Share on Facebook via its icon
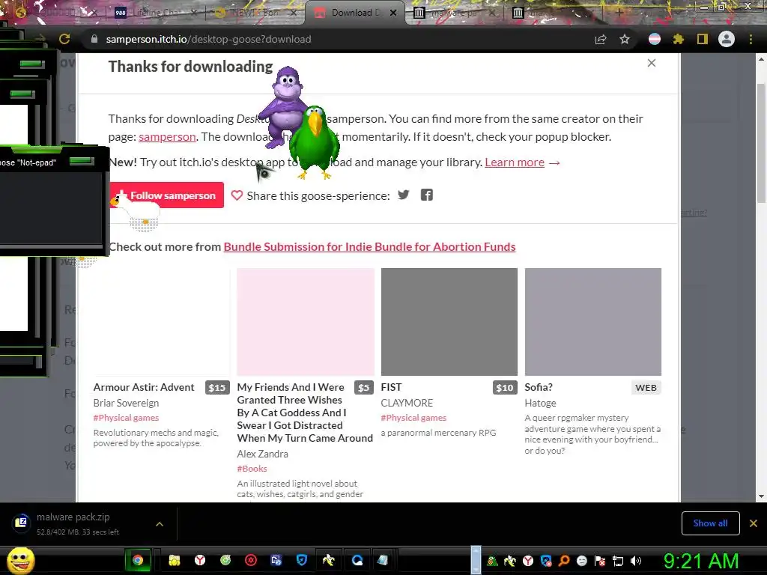Image resolution: width=767 pixels, height=575 pixels. click(x=426, y=195)
